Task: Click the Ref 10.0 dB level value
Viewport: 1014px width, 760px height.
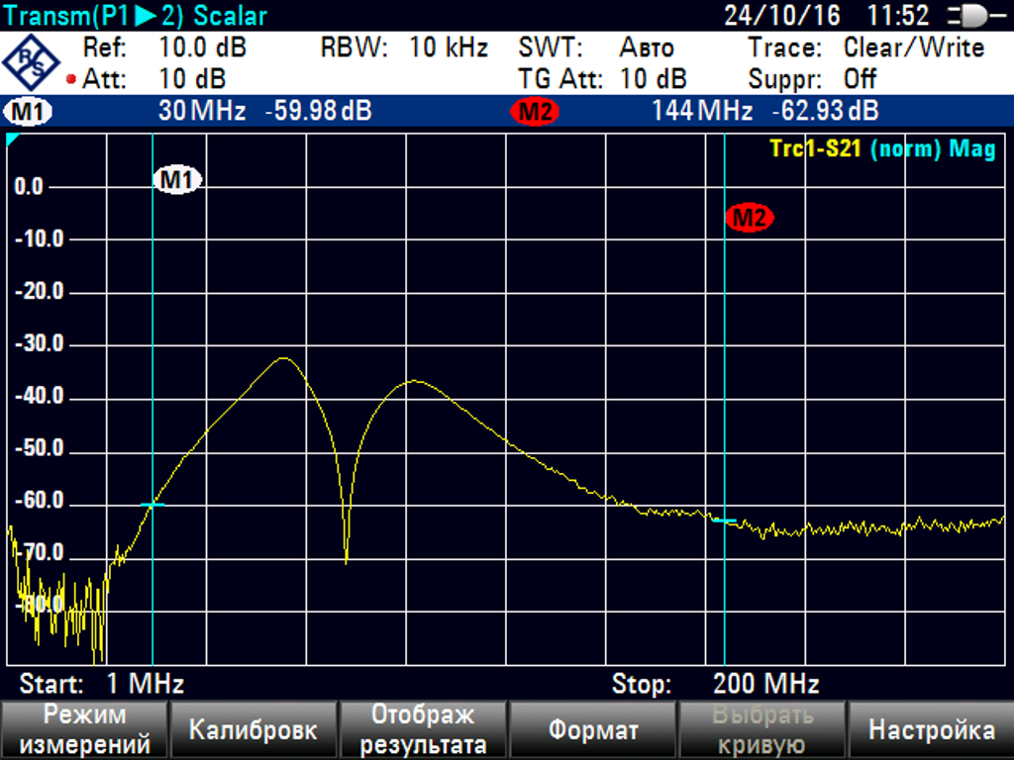Action: click(x=201, y=47)
